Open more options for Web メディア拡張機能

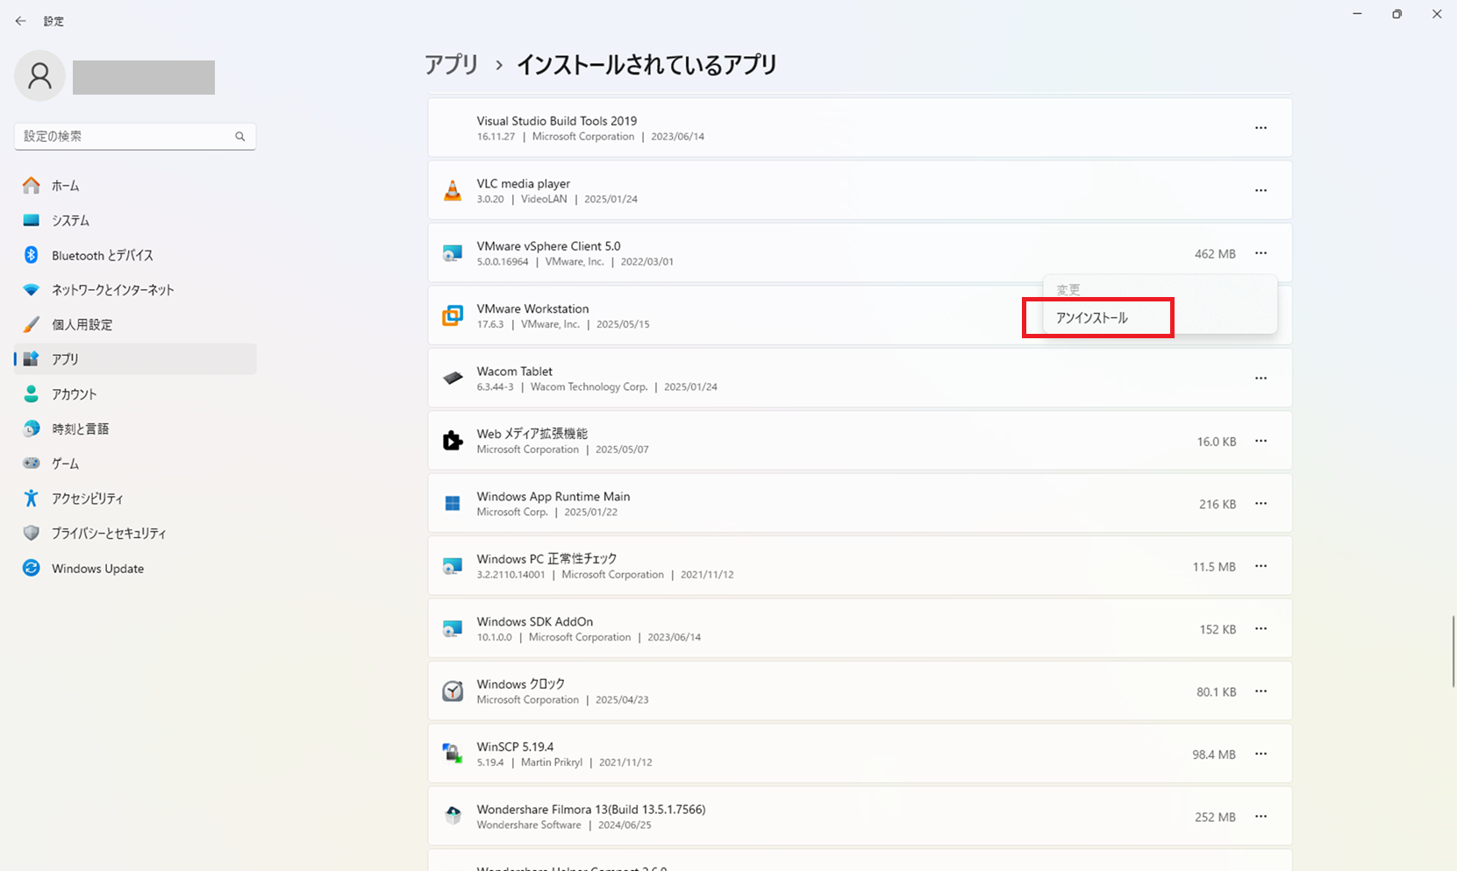(1261, 441)
